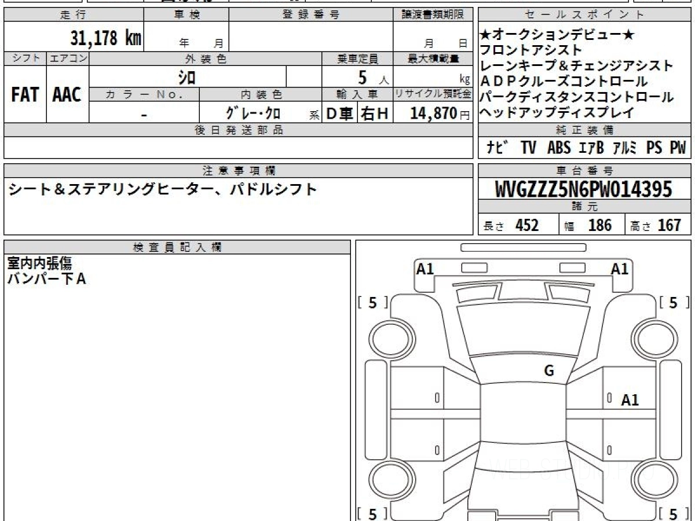Select the ナビ equipment label
This screenshot has width=695, height=521.
pos(498,148)
